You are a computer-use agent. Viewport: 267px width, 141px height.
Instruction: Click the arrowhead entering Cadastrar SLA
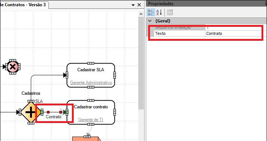[x=65, y=75]
